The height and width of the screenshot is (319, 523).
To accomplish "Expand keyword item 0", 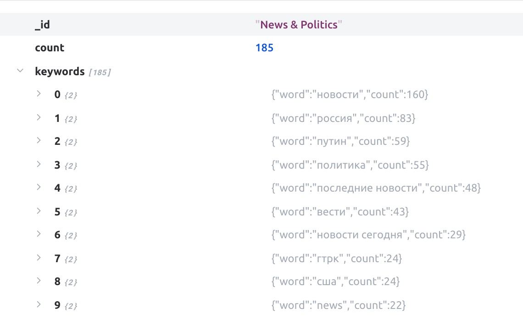I will pos(39,94).
